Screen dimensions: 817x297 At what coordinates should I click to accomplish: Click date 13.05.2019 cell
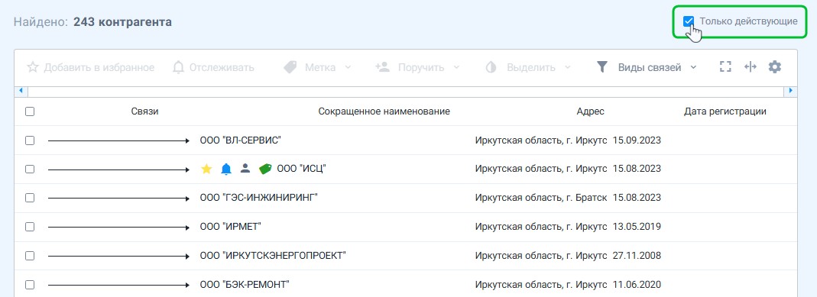pyautogui.click(x=637, y=227)
